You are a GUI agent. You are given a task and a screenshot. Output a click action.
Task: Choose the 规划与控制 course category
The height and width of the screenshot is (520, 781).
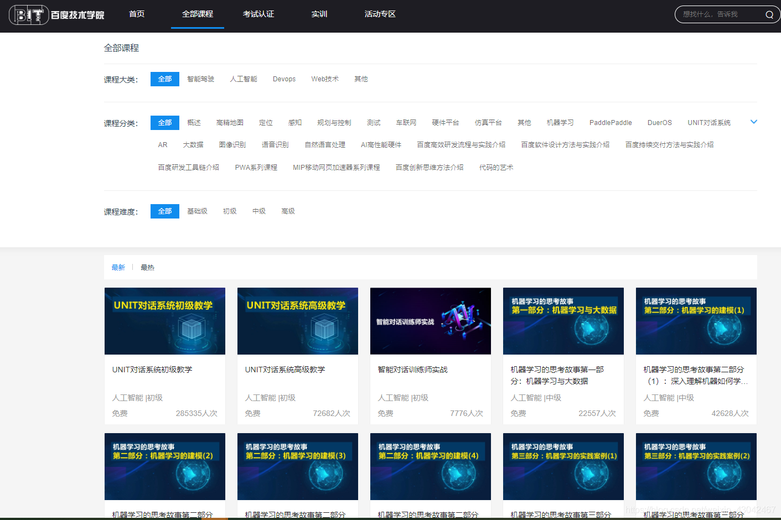coord(334,123)
